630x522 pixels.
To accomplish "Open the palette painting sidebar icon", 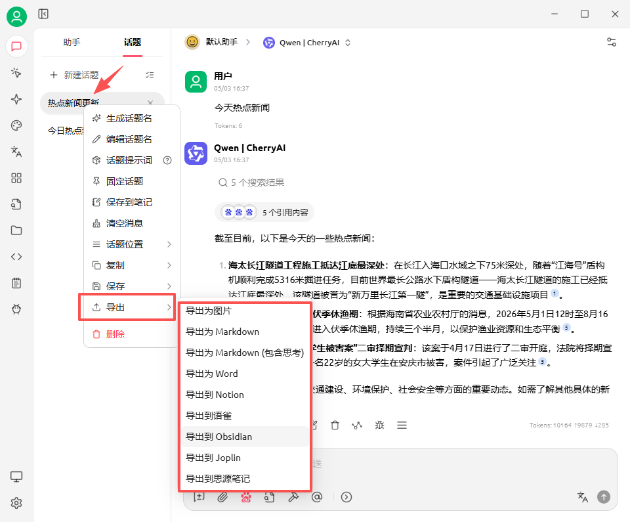I will click(16, 125).
